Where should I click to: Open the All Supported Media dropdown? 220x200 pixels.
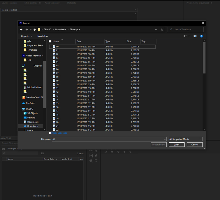click(x=185, y=139)
